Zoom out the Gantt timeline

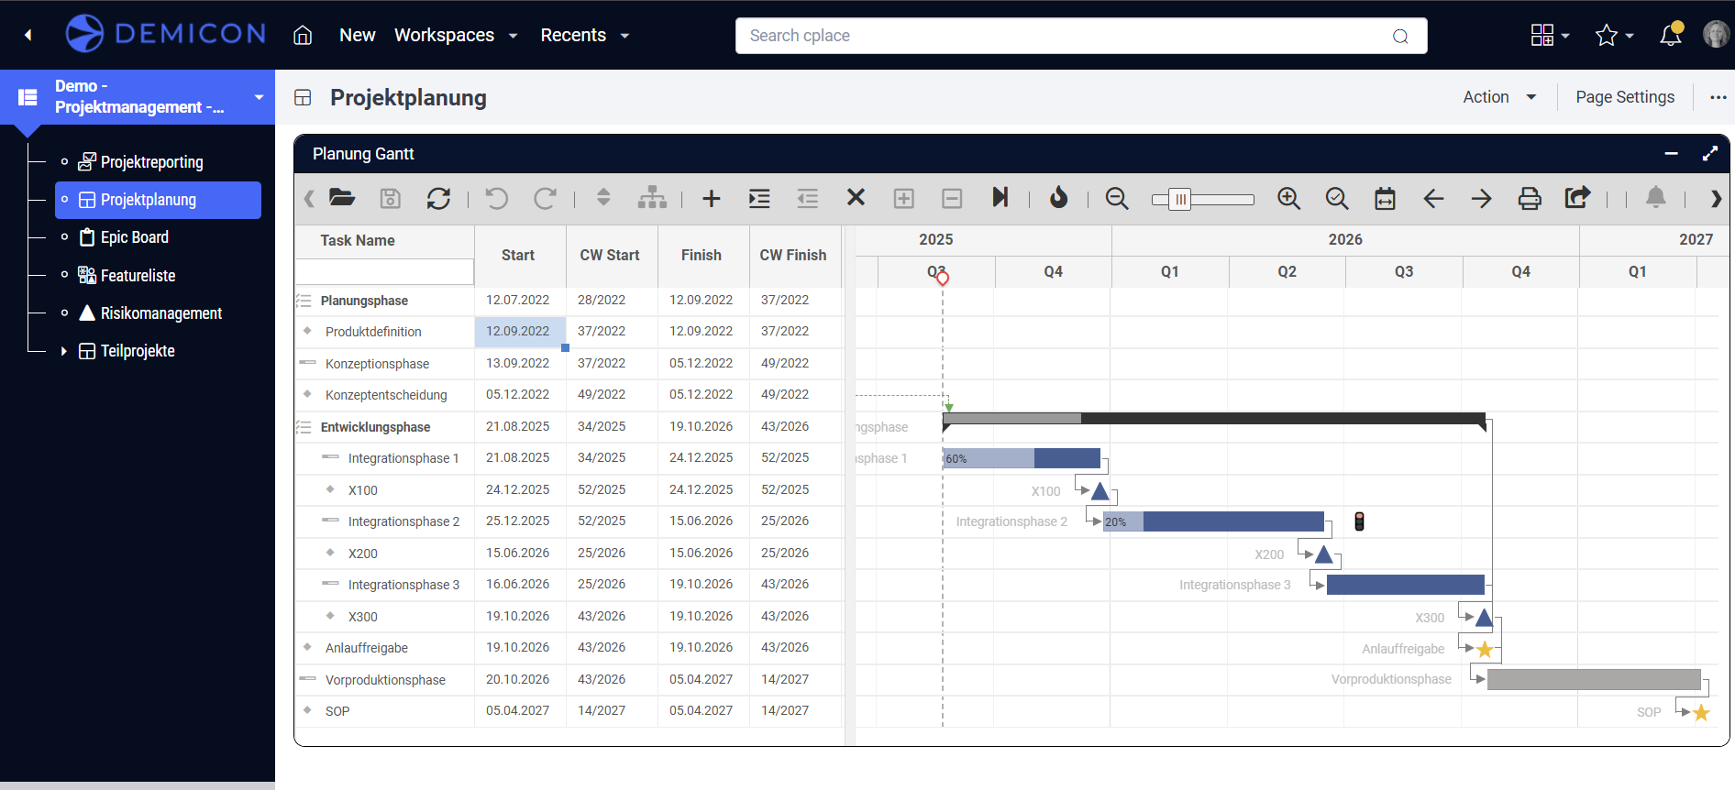click(x=1117, y=198)
